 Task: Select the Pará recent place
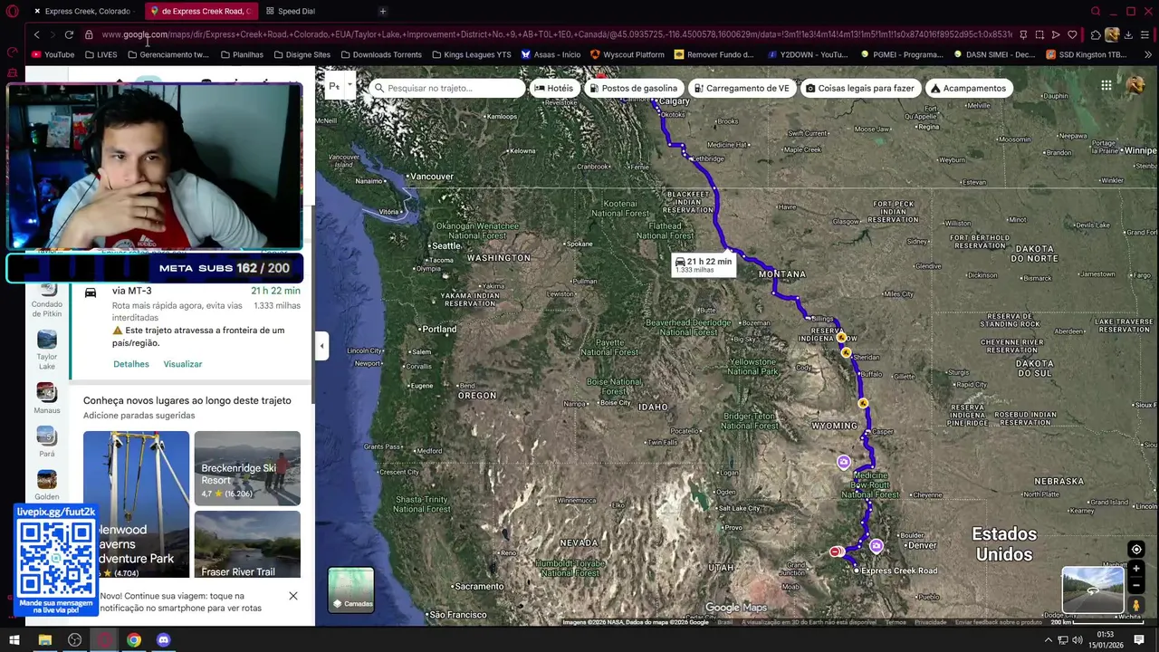pyautogui.click(x=47, y=441)
